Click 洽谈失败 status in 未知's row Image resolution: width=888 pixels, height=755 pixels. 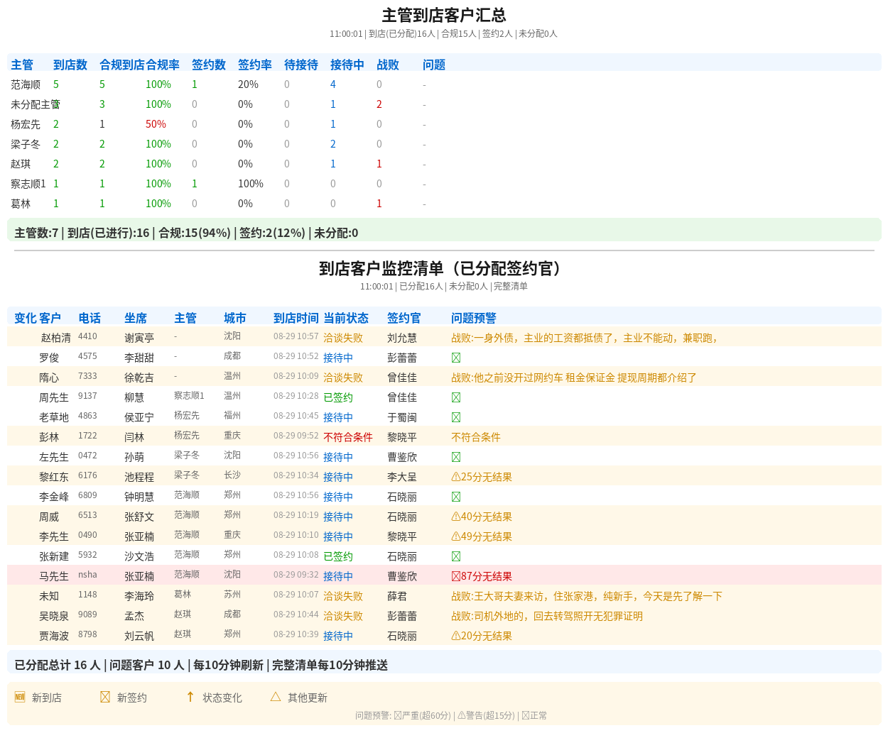pyautogui.click(x=343, y=596)
